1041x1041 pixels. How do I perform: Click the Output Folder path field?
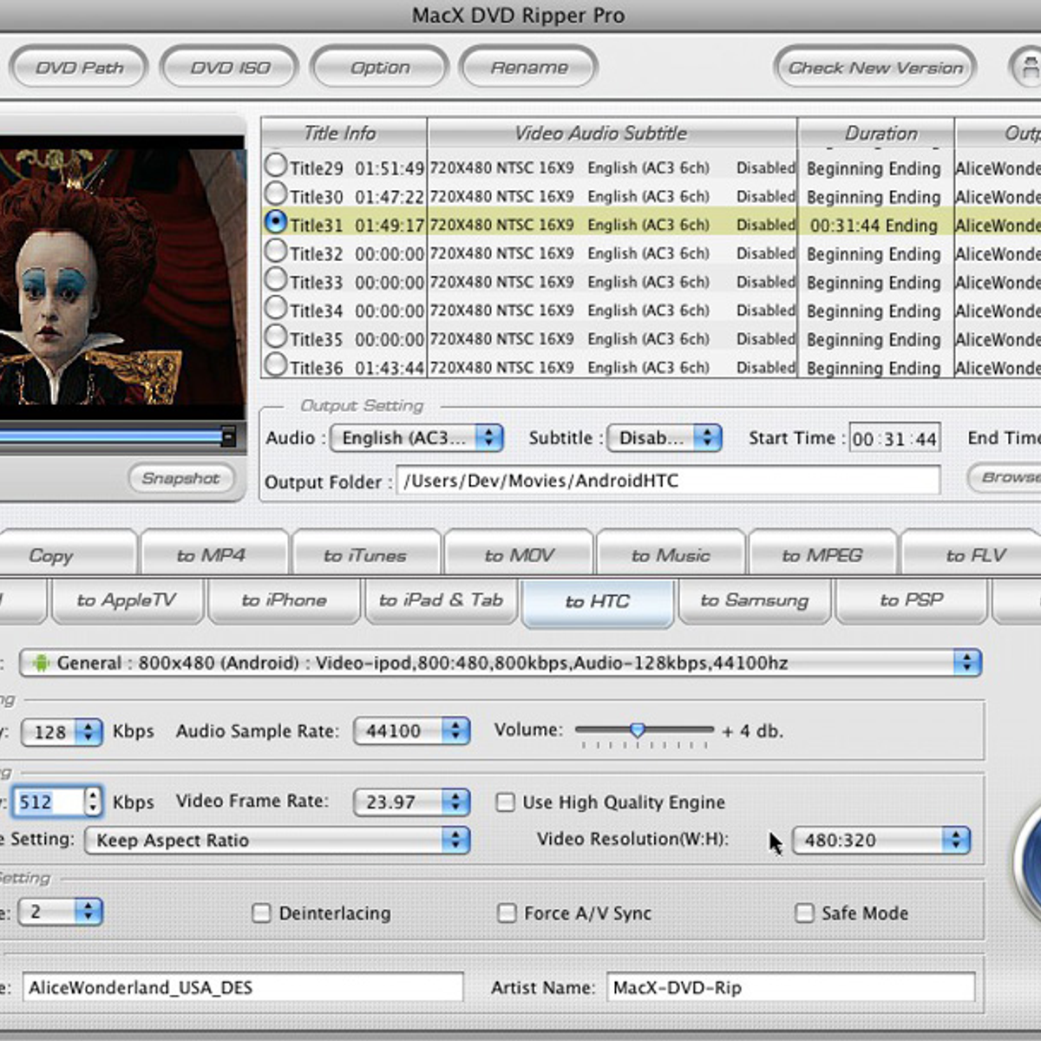(x=668, y=481)
